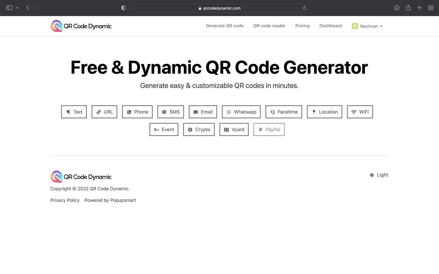Open the Safari share menu
This screenshot has height=274, width=439.
coord(408,8)
